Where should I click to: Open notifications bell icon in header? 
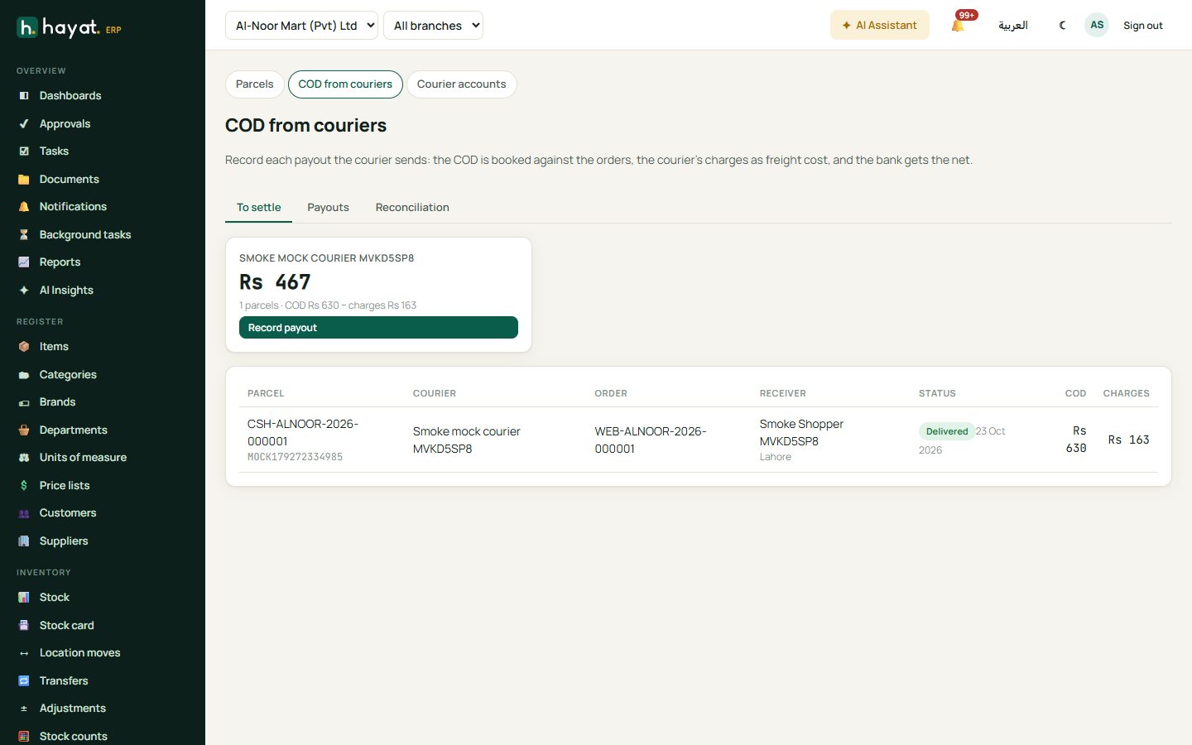click(x=958, y=26)
